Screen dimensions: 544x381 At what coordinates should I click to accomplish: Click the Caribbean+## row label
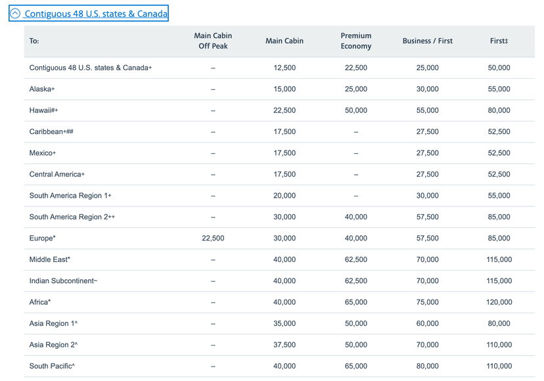click(x=51, y=131)
